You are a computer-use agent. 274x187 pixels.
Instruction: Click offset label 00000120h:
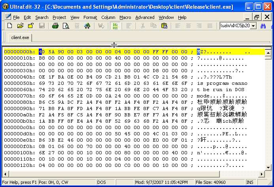(20, 165)
